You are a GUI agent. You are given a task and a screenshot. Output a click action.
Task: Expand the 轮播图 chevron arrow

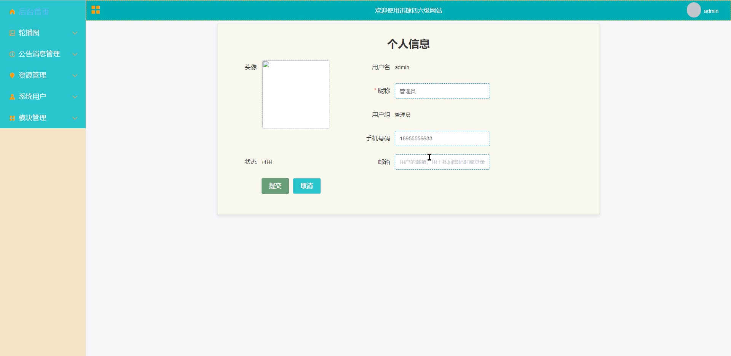coord(75,33)
